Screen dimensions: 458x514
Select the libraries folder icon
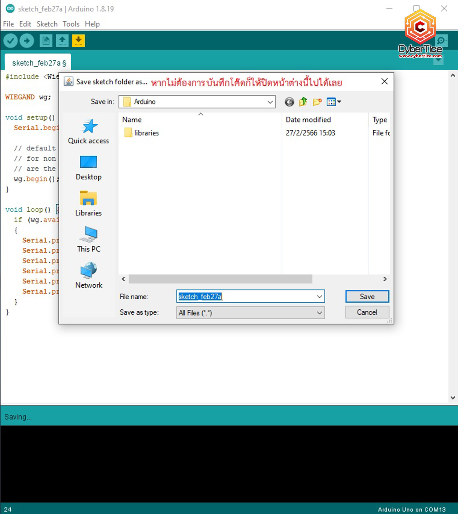[128, 133]
